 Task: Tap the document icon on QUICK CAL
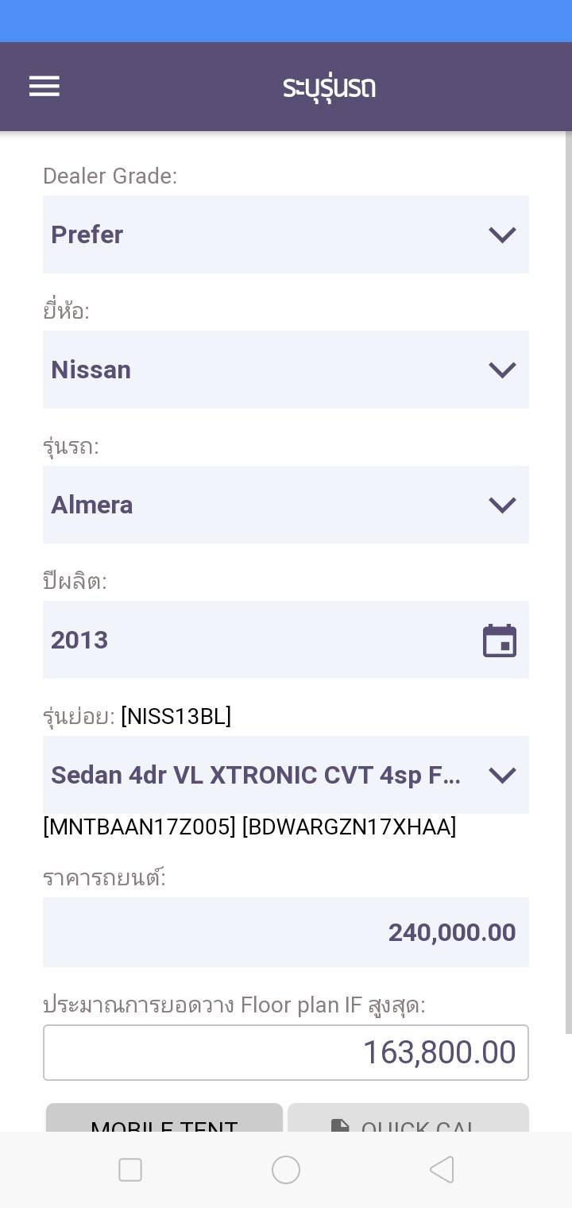tap(340, 1125)
